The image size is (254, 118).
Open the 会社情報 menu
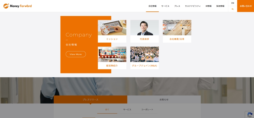pos(152,6)
